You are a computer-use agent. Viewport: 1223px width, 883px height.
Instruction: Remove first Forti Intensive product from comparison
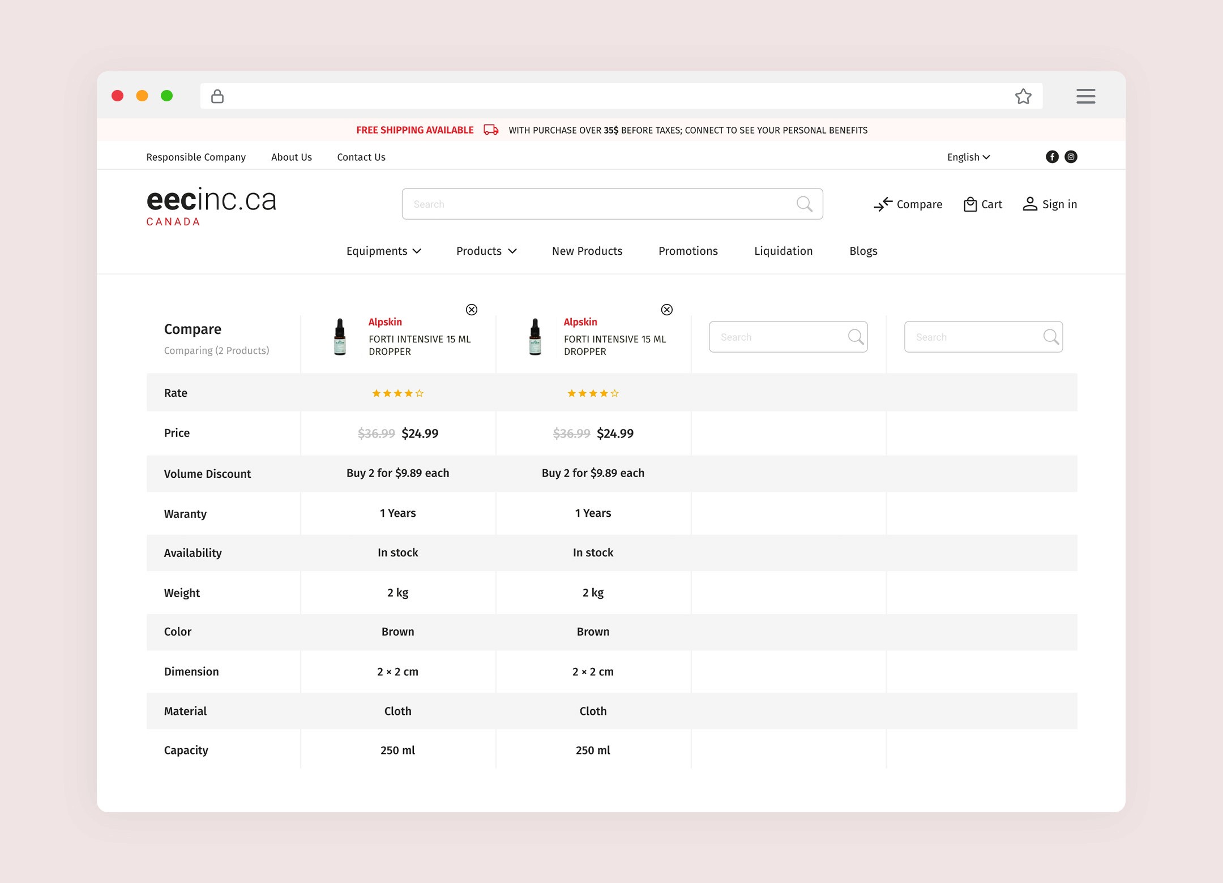(471, 310)
